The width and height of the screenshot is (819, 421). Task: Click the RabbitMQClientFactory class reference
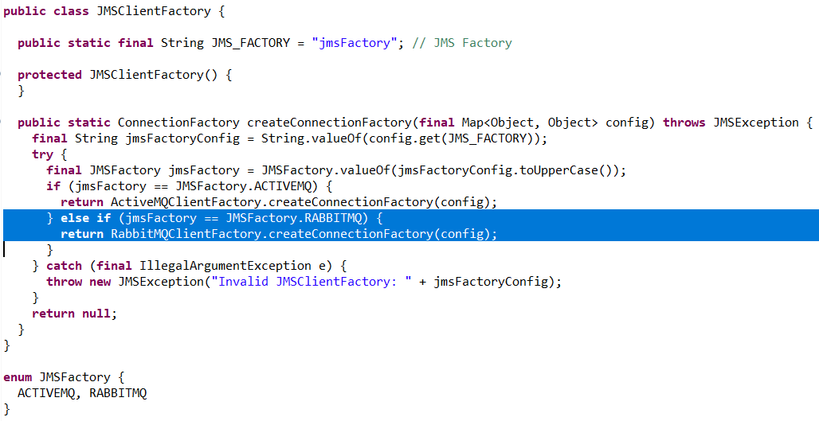click(186, 234)
